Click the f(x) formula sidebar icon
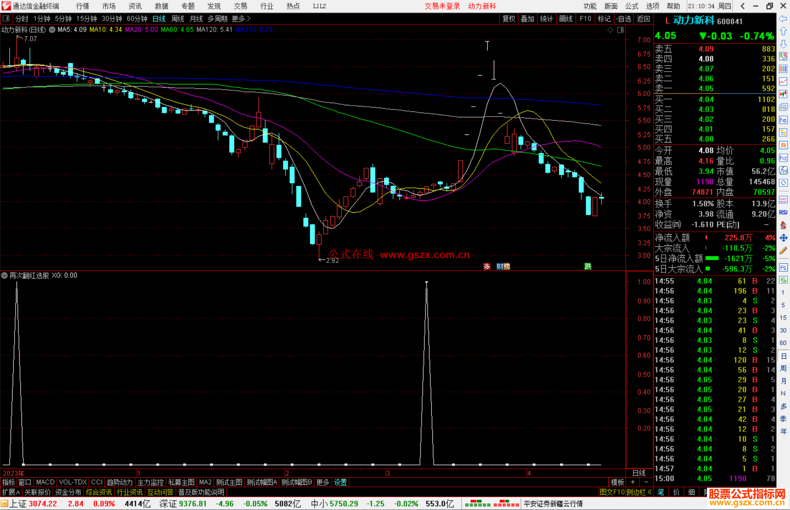 click(783, 170)
